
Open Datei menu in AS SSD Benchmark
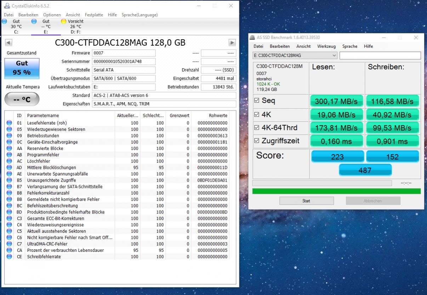pyautogui.click(x=258, y=46)
